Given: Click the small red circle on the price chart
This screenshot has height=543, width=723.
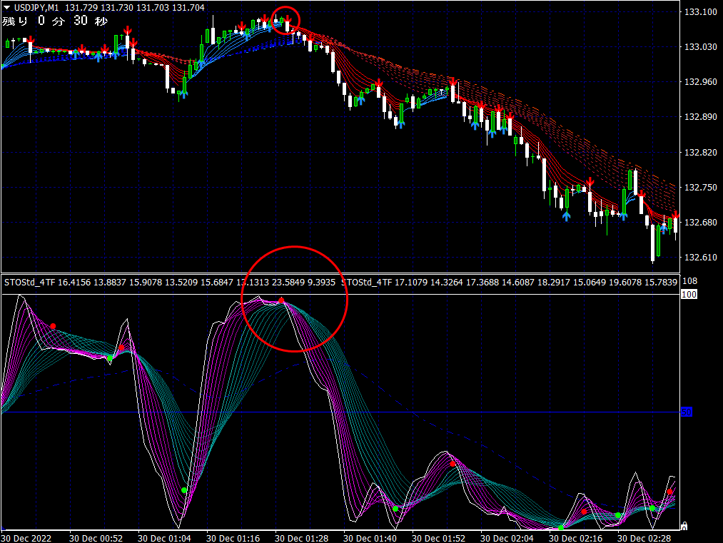Looking at the screenshot, I should [286, 21].
